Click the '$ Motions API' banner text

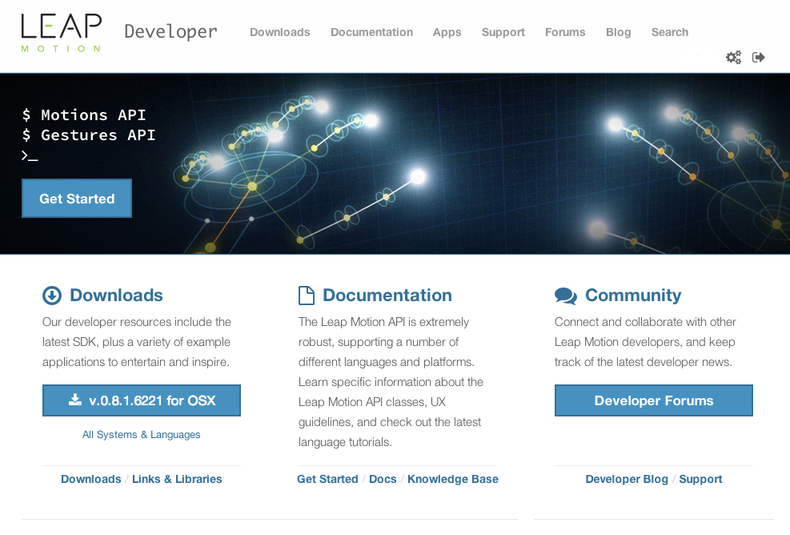(84, 115)
